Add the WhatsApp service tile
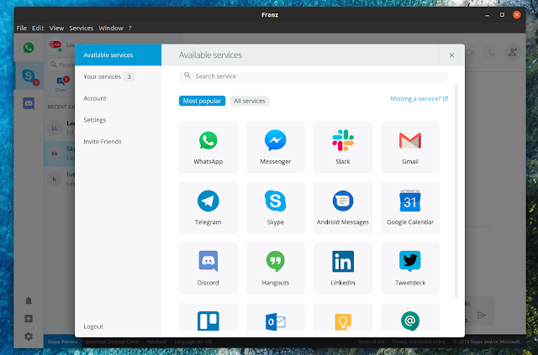Screen dimensions: 538x355 click(208, 147)
